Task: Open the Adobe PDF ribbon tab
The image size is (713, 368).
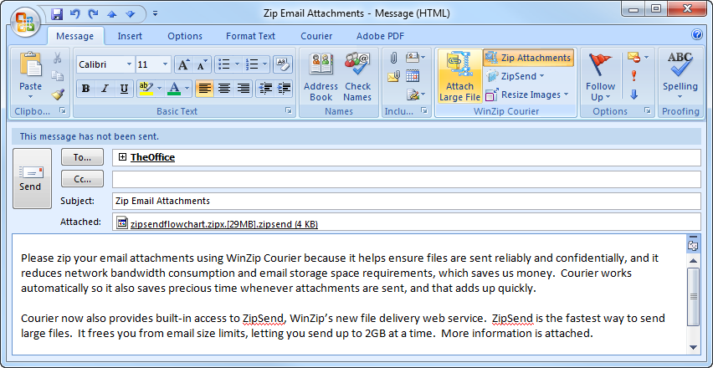Action: [x=380, y=36]
